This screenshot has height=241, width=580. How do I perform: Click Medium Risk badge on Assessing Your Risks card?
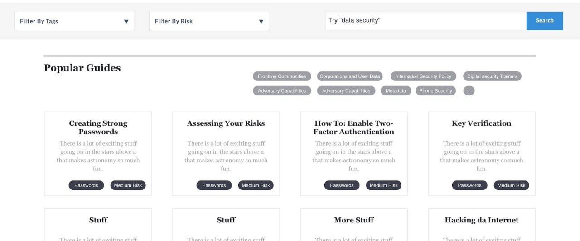coord(256,185)
